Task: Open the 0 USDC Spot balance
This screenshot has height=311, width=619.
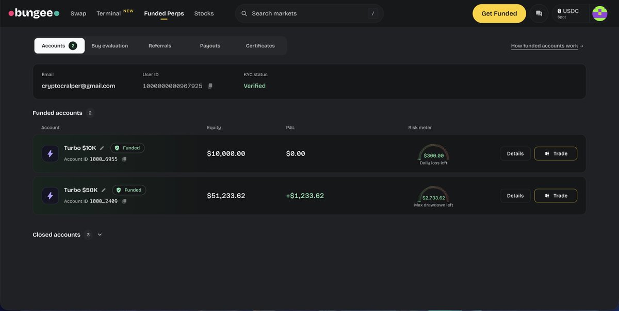Action: pos(569,13)
